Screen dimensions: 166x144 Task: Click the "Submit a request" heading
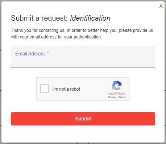tap(39, 18)
